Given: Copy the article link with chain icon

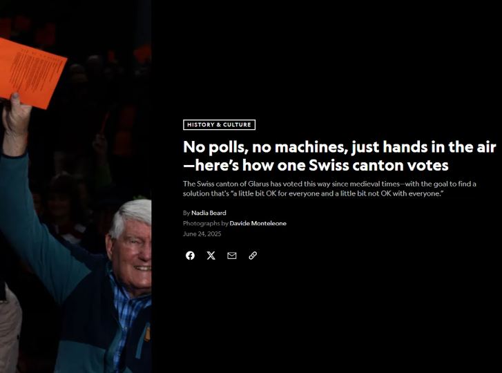Looking at the screenshot, I should 253,256.
